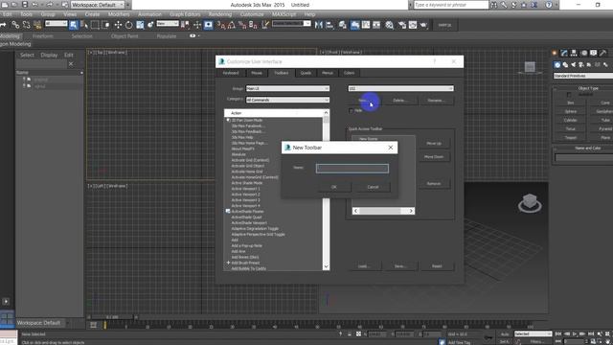Open the reference coordinate system dropdown
Image resolution: width=613 pixels, height=345 pixels.
click(x=168, y=24)
